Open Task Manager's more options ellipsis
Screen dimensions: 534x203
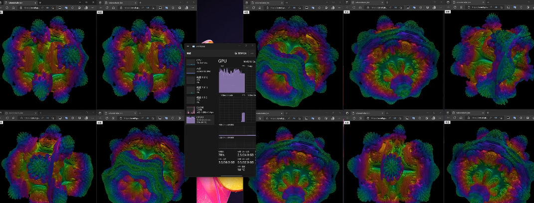[x=253, y=53]
